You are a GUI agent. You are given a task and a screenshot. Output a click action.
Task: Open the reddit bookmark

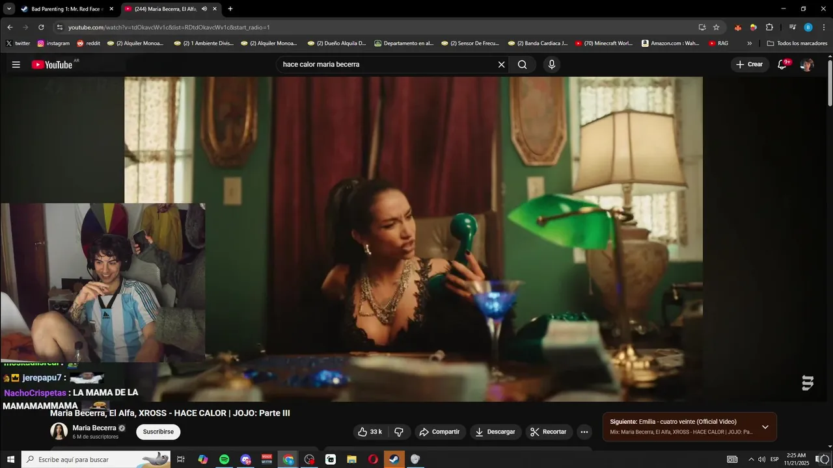89,44
